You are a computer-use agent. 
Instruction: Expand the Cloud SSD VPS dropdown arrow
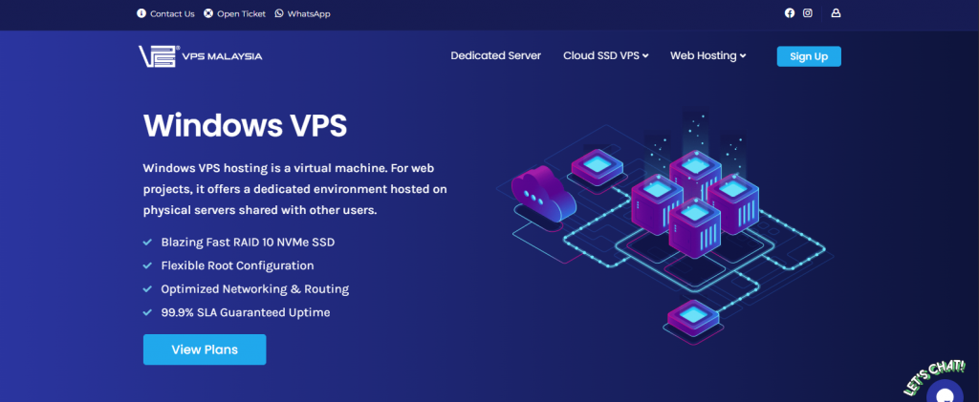click(645, 56)
